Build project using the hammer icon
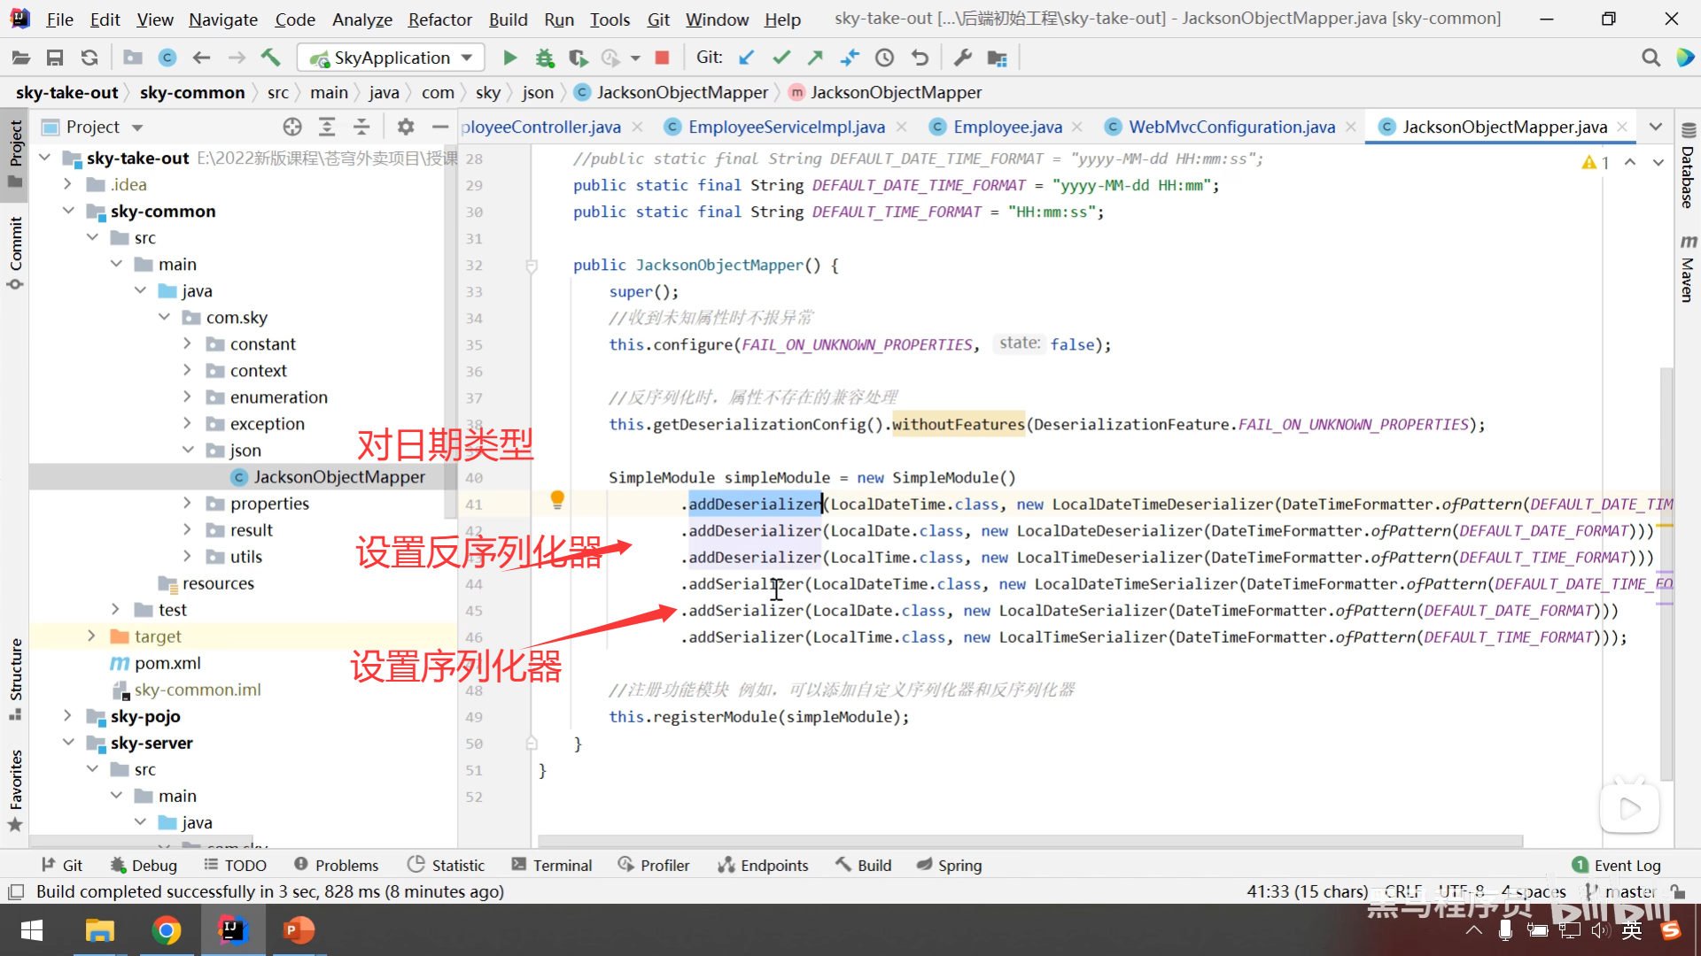Image resolution: width=1701 pixels, height=956 pixels. point(270,58)
